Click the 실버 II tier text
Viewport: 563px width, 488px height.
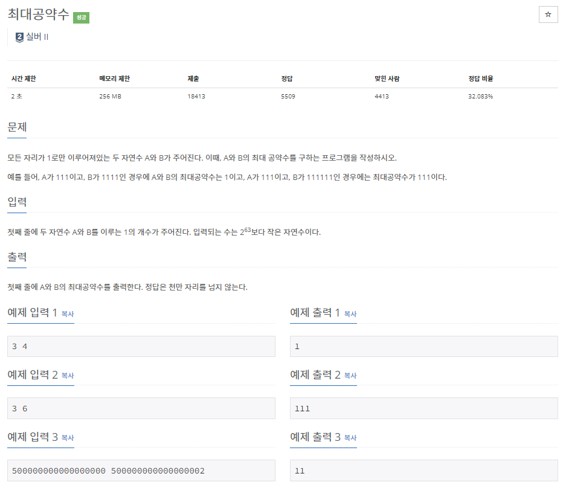click(x=37, y=37)
